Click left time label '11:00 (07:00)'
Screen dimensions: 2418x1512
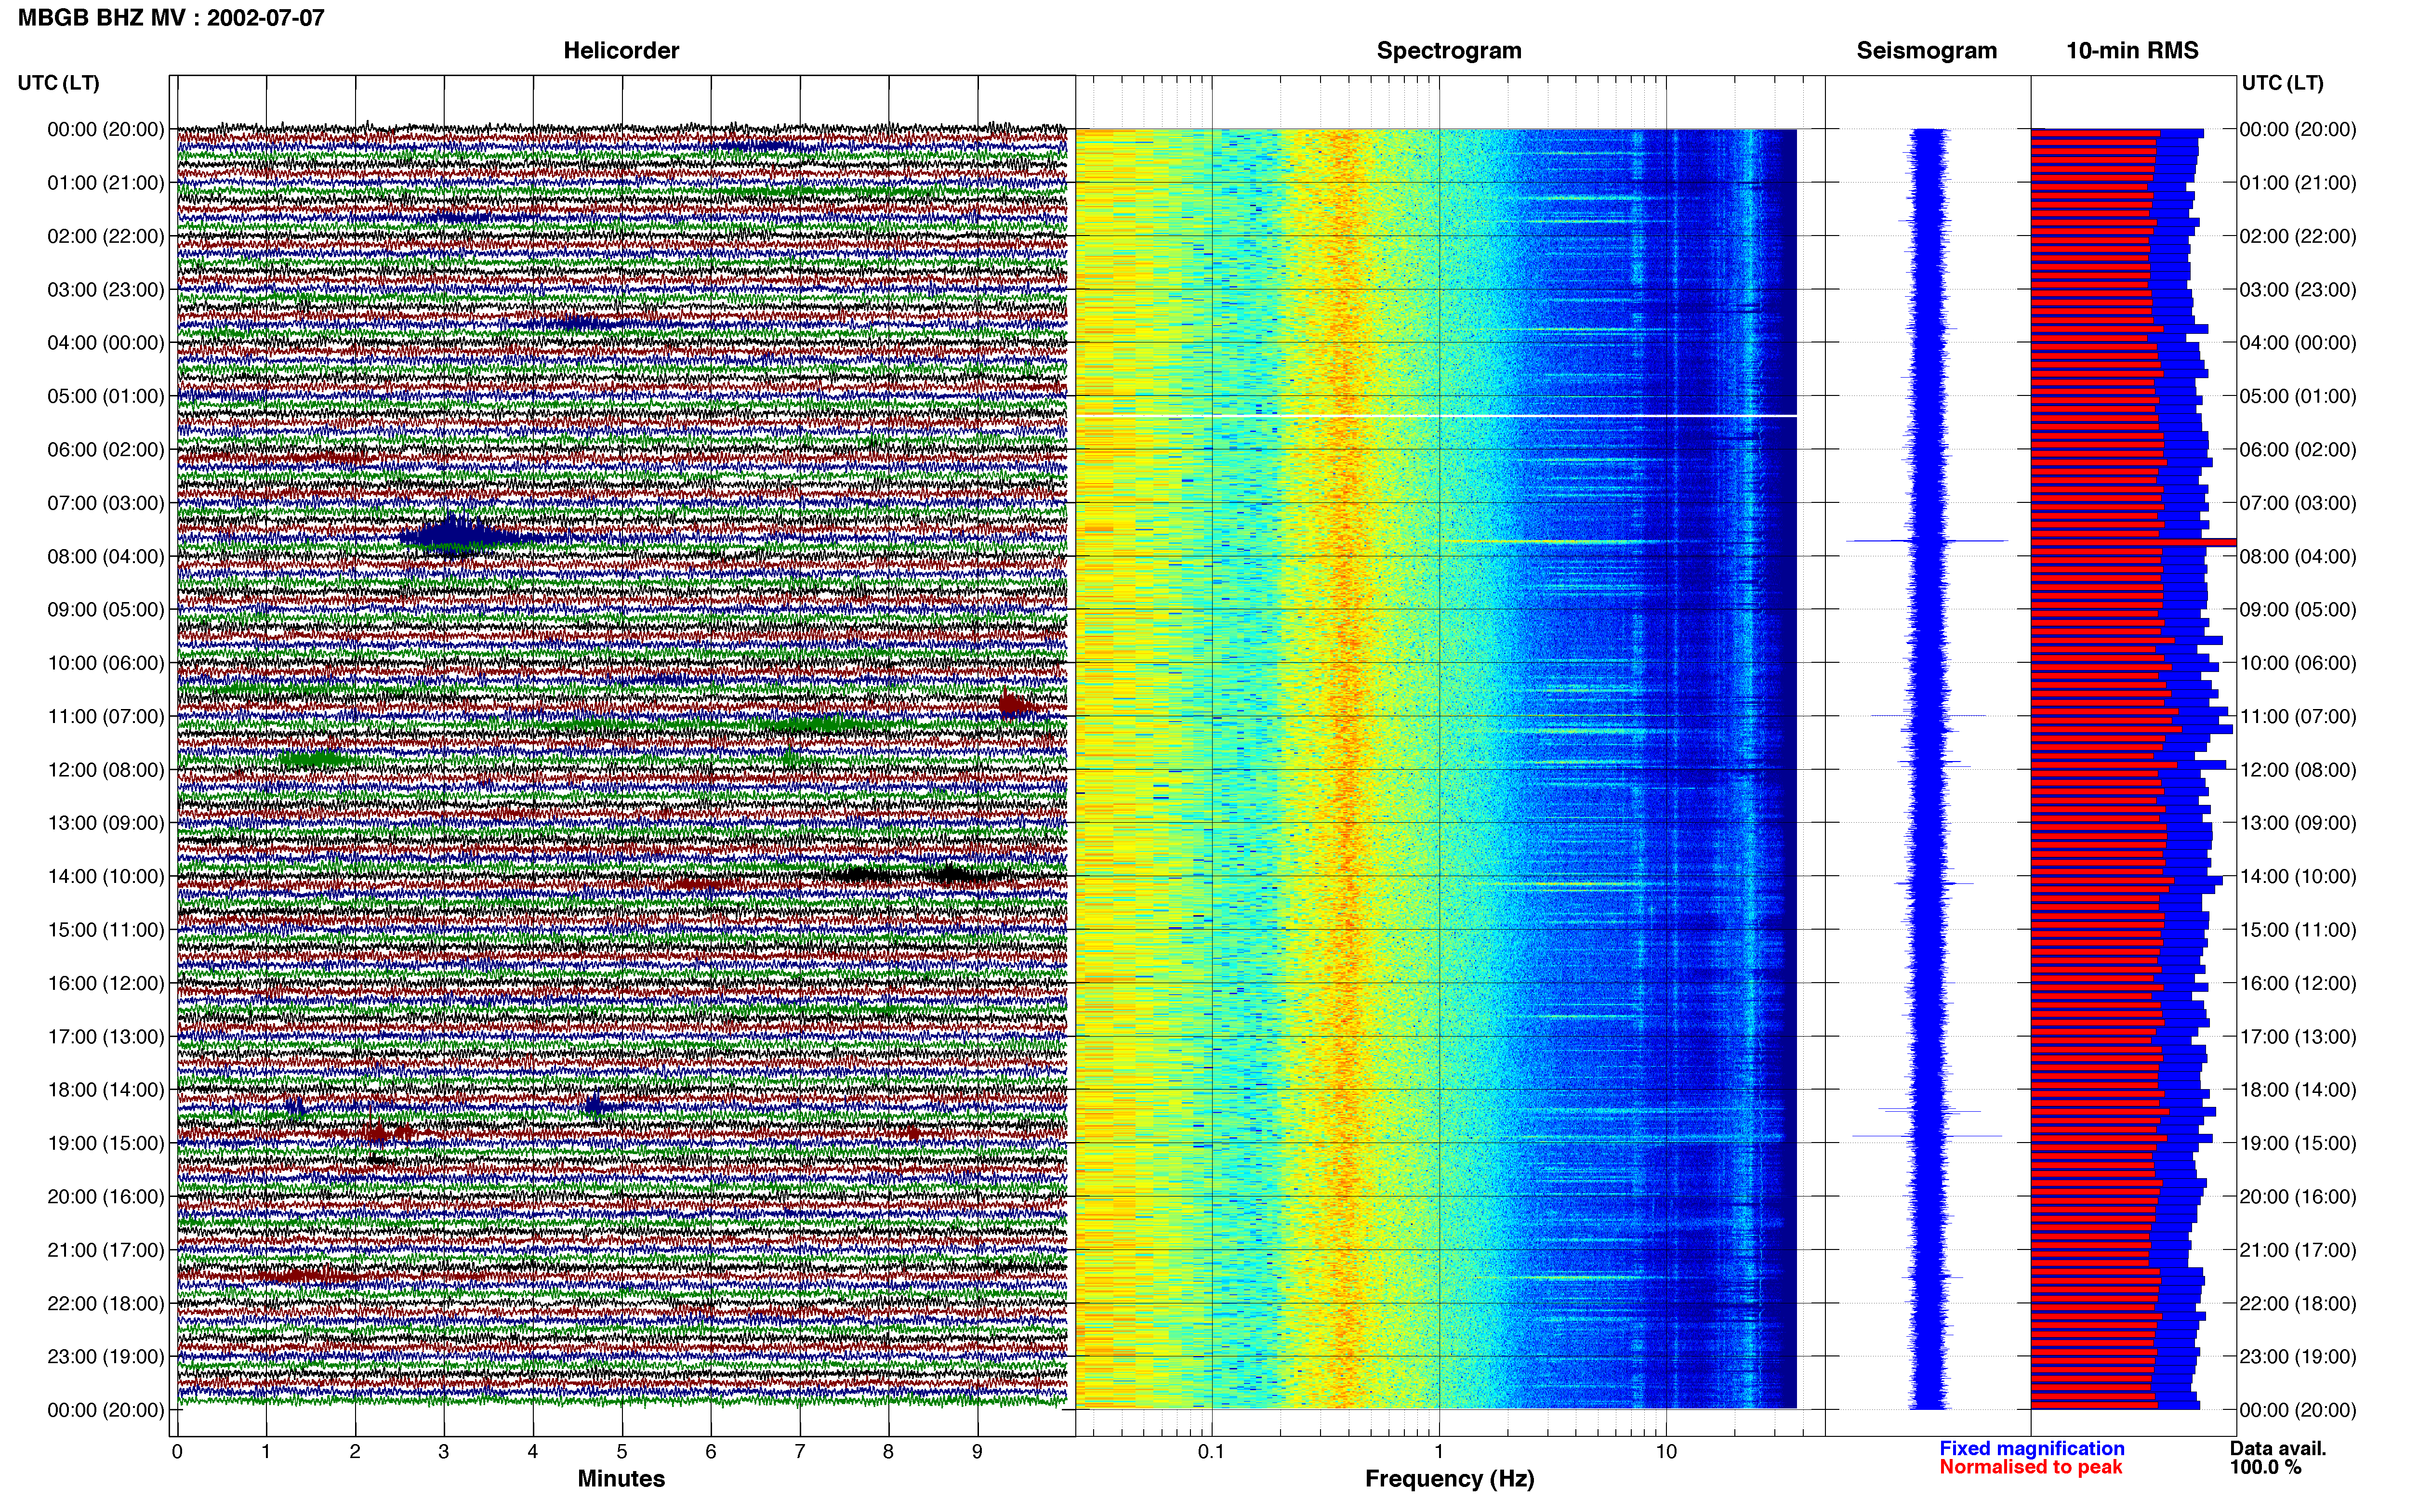pyautogui.click(x=106, y=716)
